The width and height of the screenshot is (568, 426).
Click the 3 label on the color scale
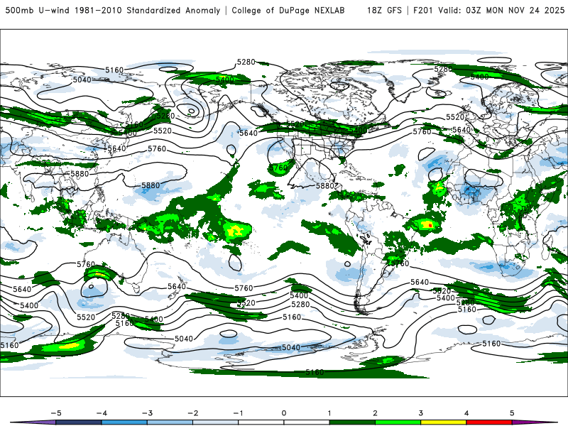tap(420, 413)
